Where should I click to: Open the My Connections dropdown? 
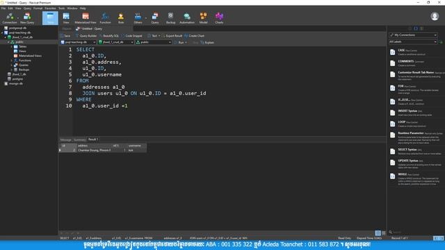point(413,35)
